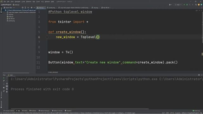Screen dimensions: 203x114
Task: Click the pin tab icon in Run panel
Action: [x=4, y=91]
